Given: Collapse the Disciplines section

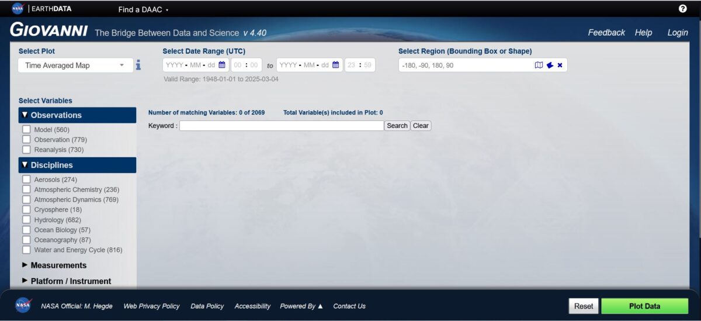Looking at the screenshot, I should click(77, 165).
